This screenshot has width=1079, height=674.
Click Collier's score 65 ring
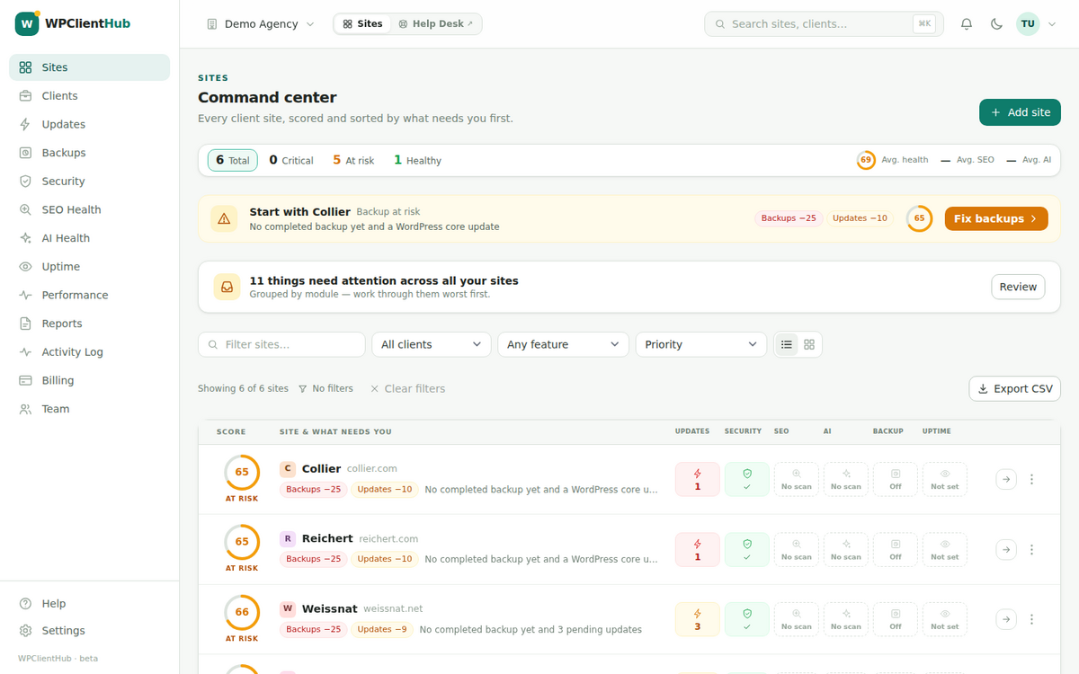click(242, 472)
